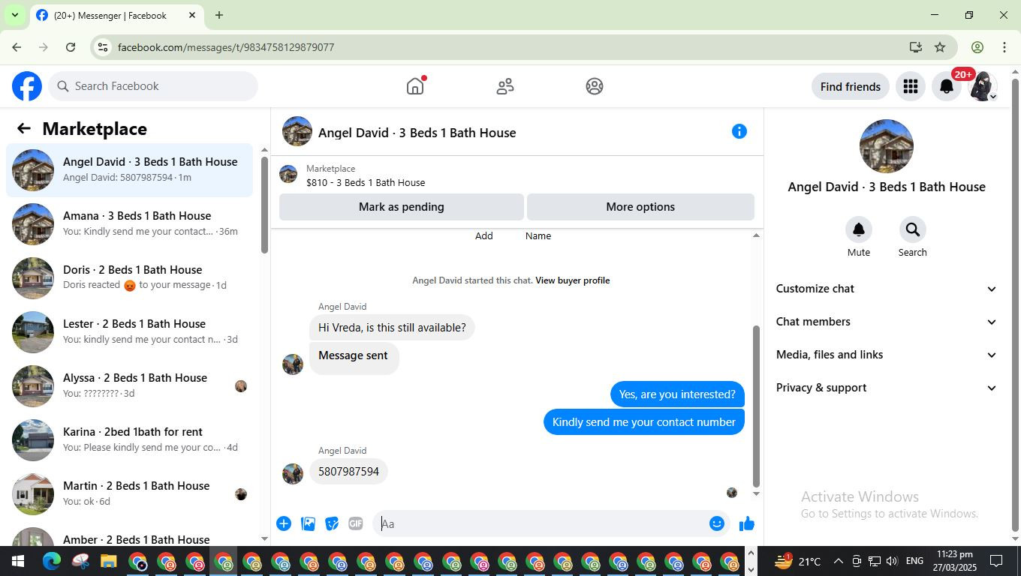The width and height of the screenshot is (1021, 576).
Task: Open a new Chrome tab
Action: (218, 15)
